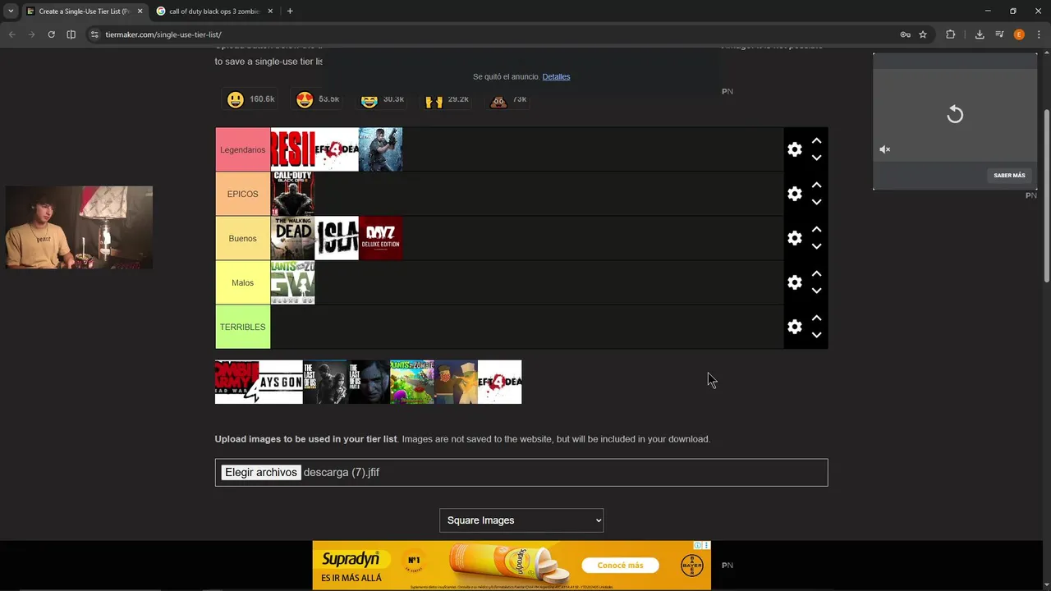The width and height of the screenshot is (1051, 591).
Task: React with the laughing tears emoji 30.3k
Action: point(383,99)
